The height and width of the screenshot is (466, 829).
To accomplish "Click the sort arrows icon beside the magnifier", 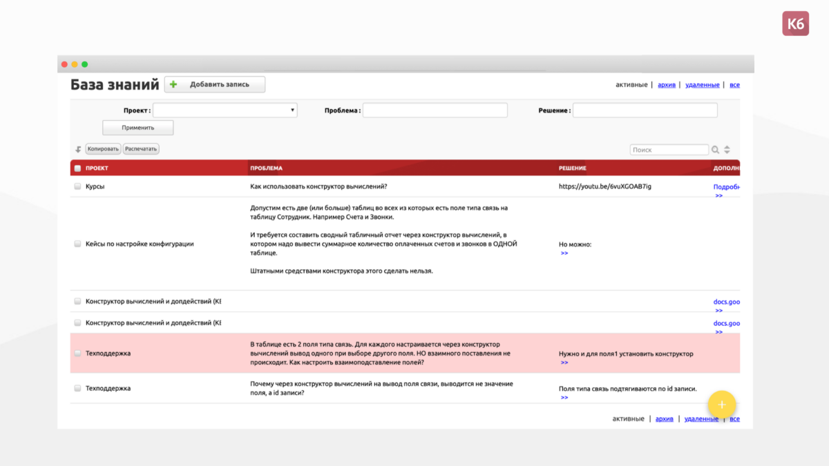I will [x=725, y=149].
